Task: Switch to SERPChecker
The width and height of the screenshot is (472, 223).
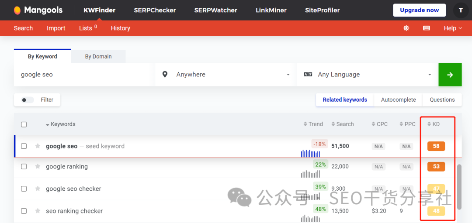Action: pos(155,10)
